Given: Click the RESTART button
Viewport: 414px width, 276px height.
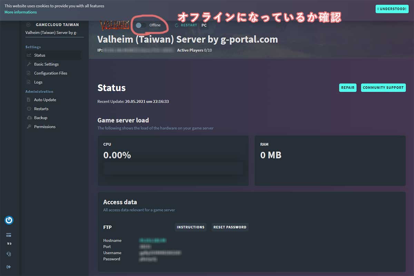Looking at the screenshot, I should pos(189,25).
